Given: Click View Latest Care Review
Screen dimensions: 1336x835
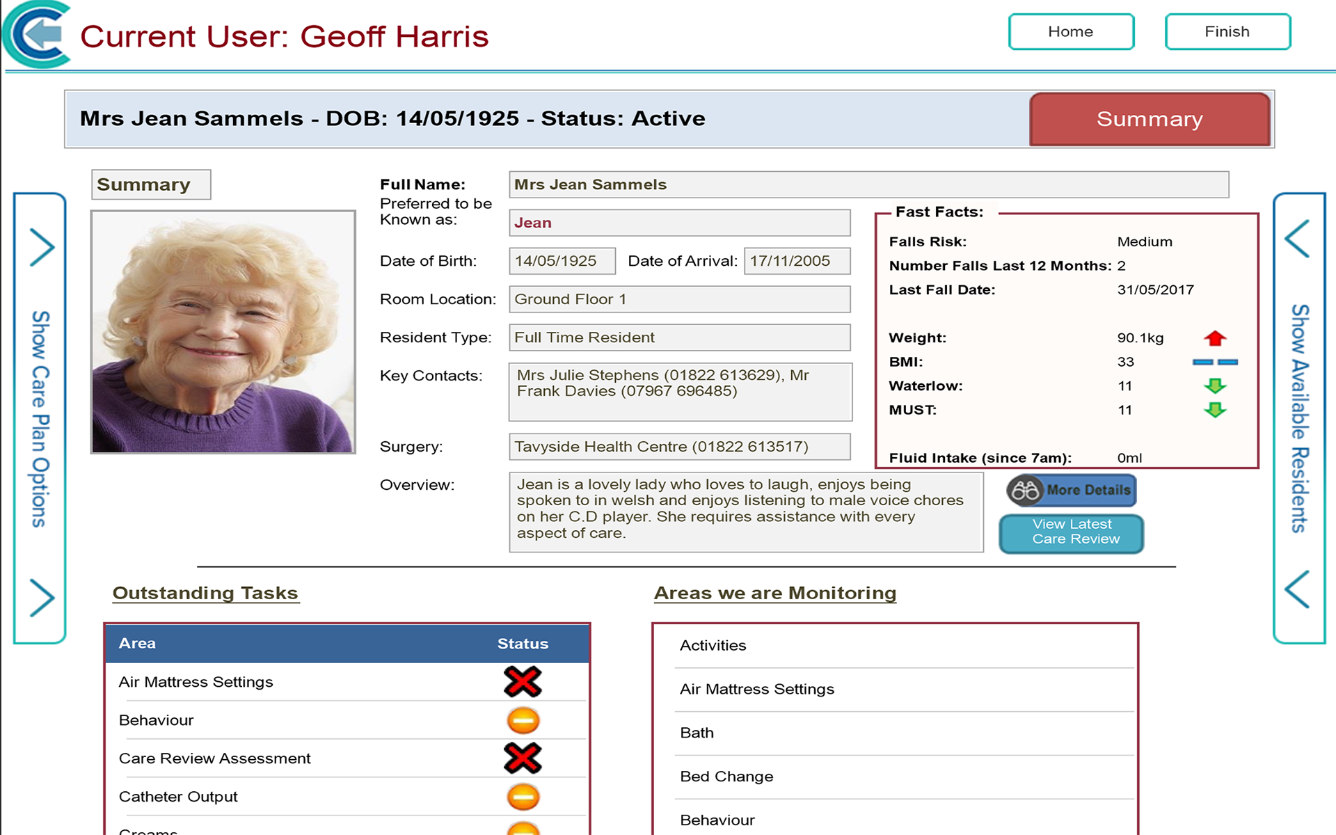Looking at the screenshot, I should pos(1072,533).
